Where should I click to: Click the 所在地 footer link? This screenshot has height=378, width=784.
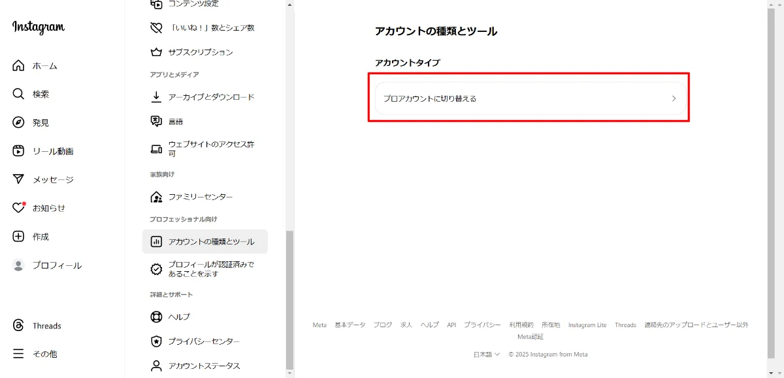[551, 325]
